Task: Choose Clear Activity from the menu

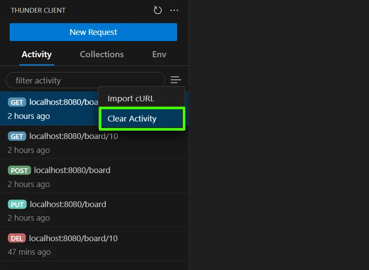Action: click(x=142, y=118)
